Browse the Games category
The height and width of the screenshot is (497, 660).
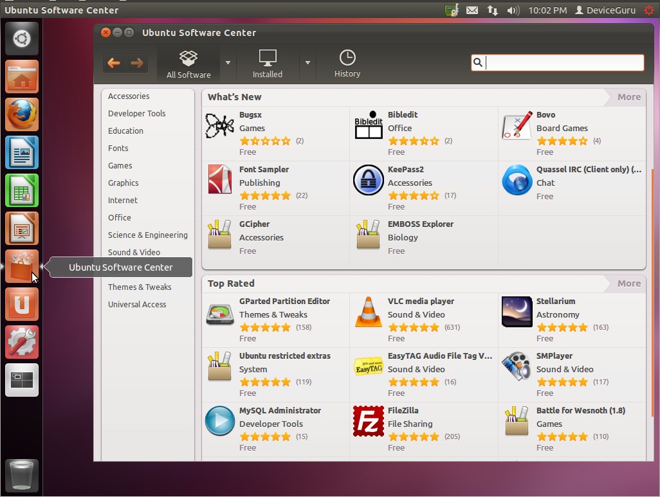(120, 165)
